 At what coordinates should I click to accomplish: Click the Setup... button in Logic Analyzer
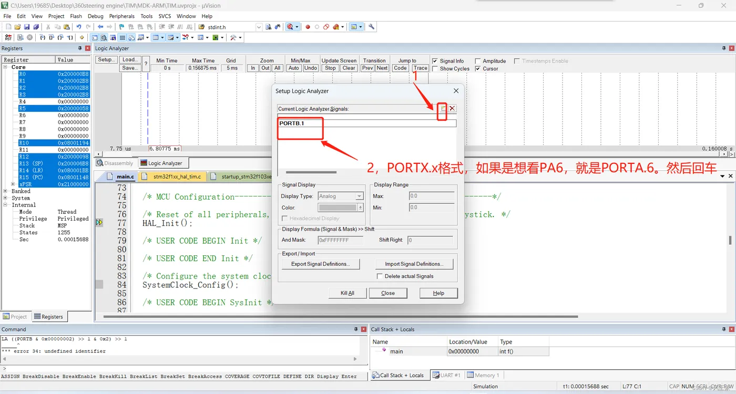tap(106, 60)
